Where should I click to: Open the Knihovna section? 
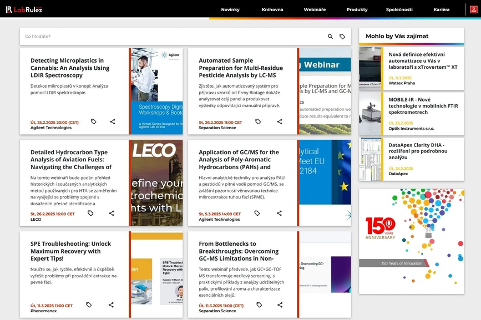(x=272, y=9)
